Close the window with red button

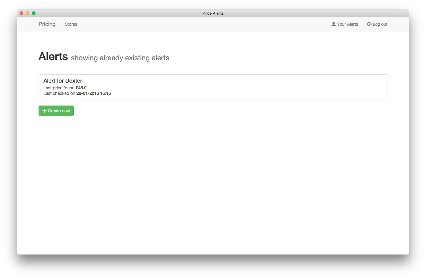[21, 13]
